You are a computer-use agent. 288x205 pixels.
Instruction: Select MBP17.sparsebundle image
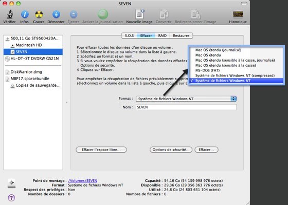pyautogui.click(x=33, y=79)
